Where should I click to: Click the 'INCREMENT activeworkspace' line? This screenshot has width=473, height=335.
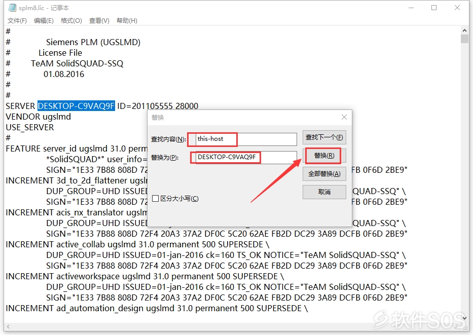coord(145,276)
